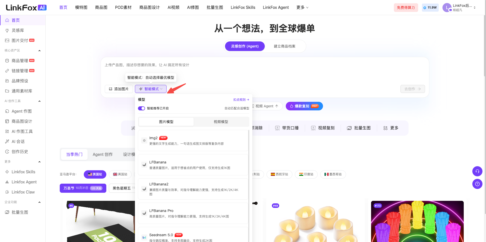Open 创作历史 in the sidebar
The image size is (486, 242).
click(23, 152)
